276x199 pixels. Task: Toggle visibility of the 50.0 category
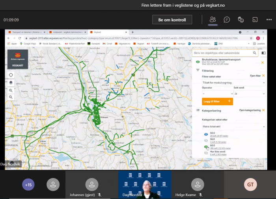click(x=206, y=134)
